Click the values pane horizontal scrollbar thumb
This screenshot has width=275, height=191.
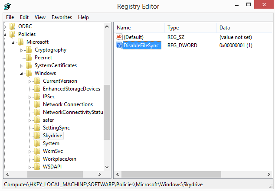tap(171, 175)
